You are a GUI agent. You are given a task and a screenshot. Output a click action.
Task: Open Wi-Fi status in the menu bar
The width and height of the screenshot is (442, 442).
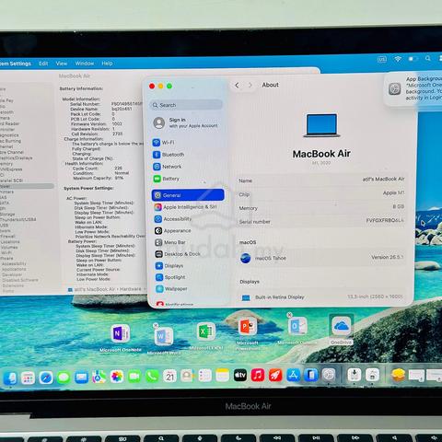398,59
